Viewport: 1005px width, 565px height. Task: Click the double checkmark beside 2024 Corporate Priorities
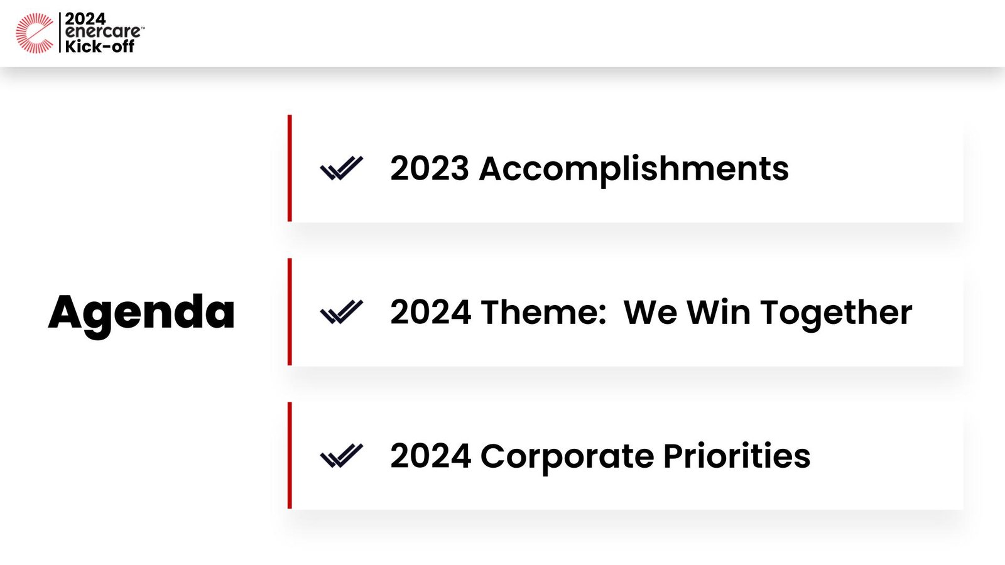tap(342, 456)
